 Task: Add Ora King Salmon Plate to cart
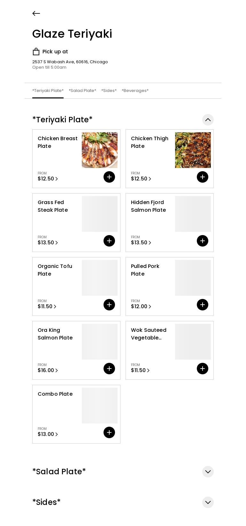tap(109, 369)
